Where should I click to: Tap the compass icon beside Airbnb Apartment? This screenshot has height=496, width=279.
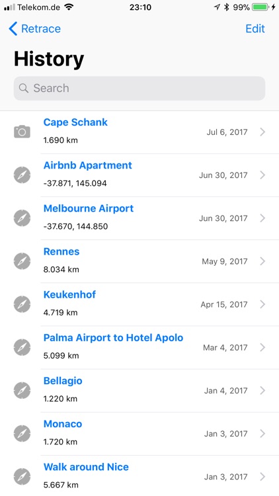point(22,175)
